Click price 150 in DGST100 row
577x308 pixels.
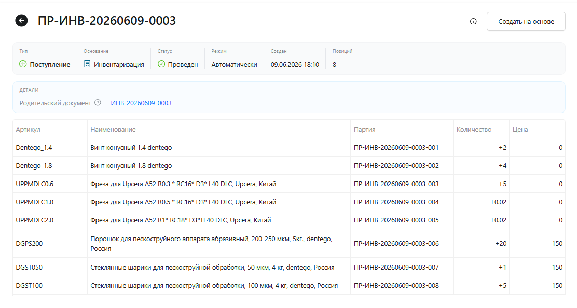coord(557,285)
